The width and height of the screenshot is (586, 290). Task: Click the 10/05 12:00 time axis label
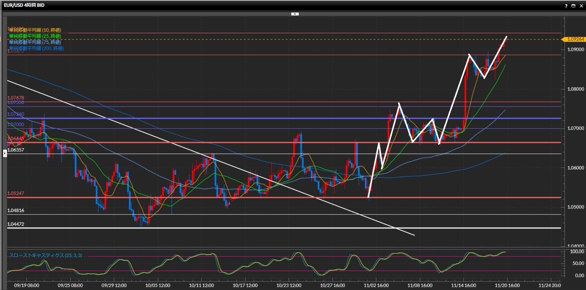pos(157,285)
